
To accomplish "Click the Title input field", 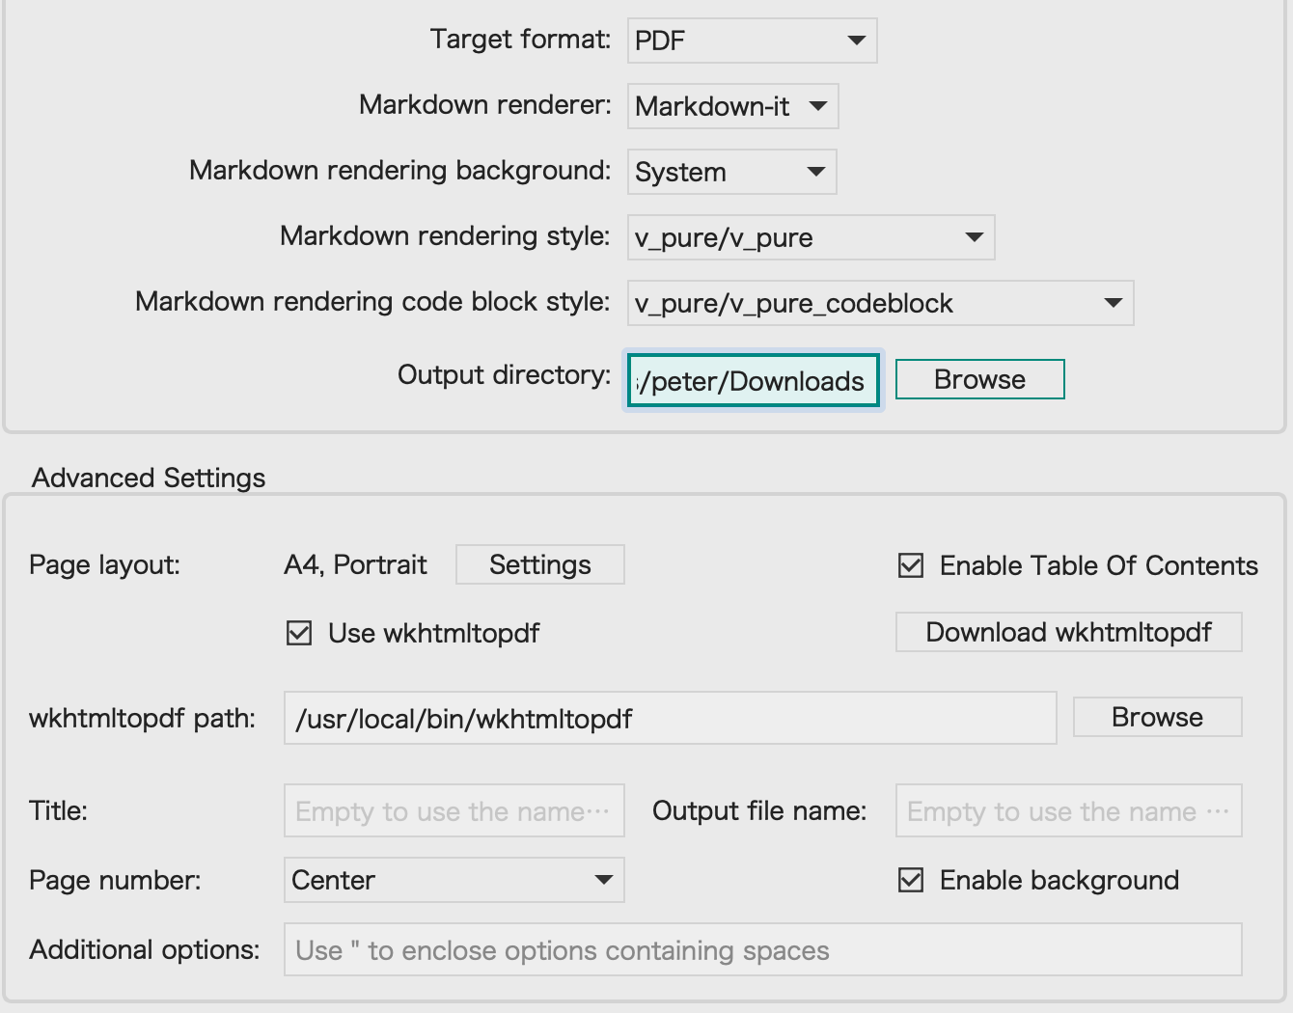I will [x=454, y=810].
